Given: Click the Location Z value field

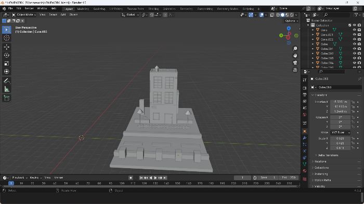Looking at the screenshot, I should [340, 112].
